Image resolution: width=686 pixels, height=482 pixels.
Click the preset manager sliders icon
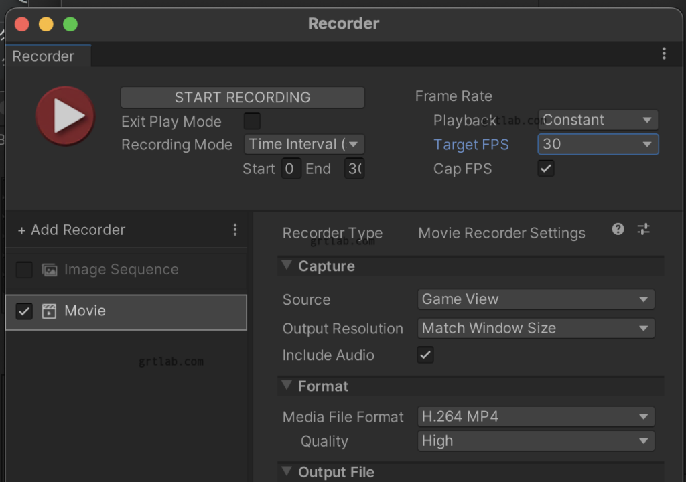click(x=643, y=230)
